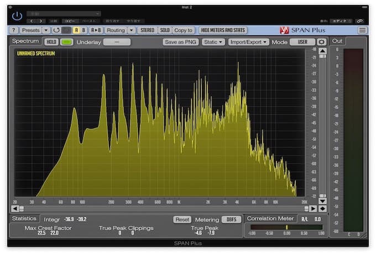Open host preset name dropdown at top
This screenshot has width=376, height=254.
[64, 14]
